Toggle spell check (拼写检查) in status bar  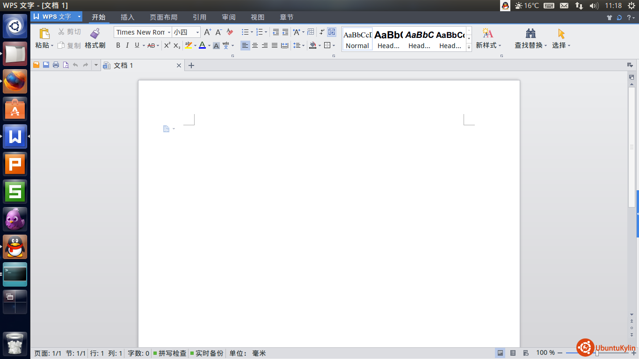pyautogui.click(x=170, y=353)
